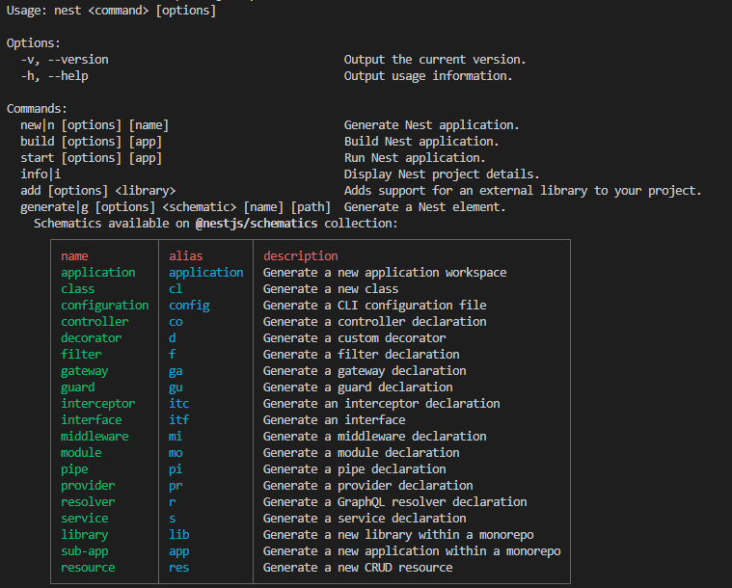Click the 'decorator' schematic name

pos(91,338)
